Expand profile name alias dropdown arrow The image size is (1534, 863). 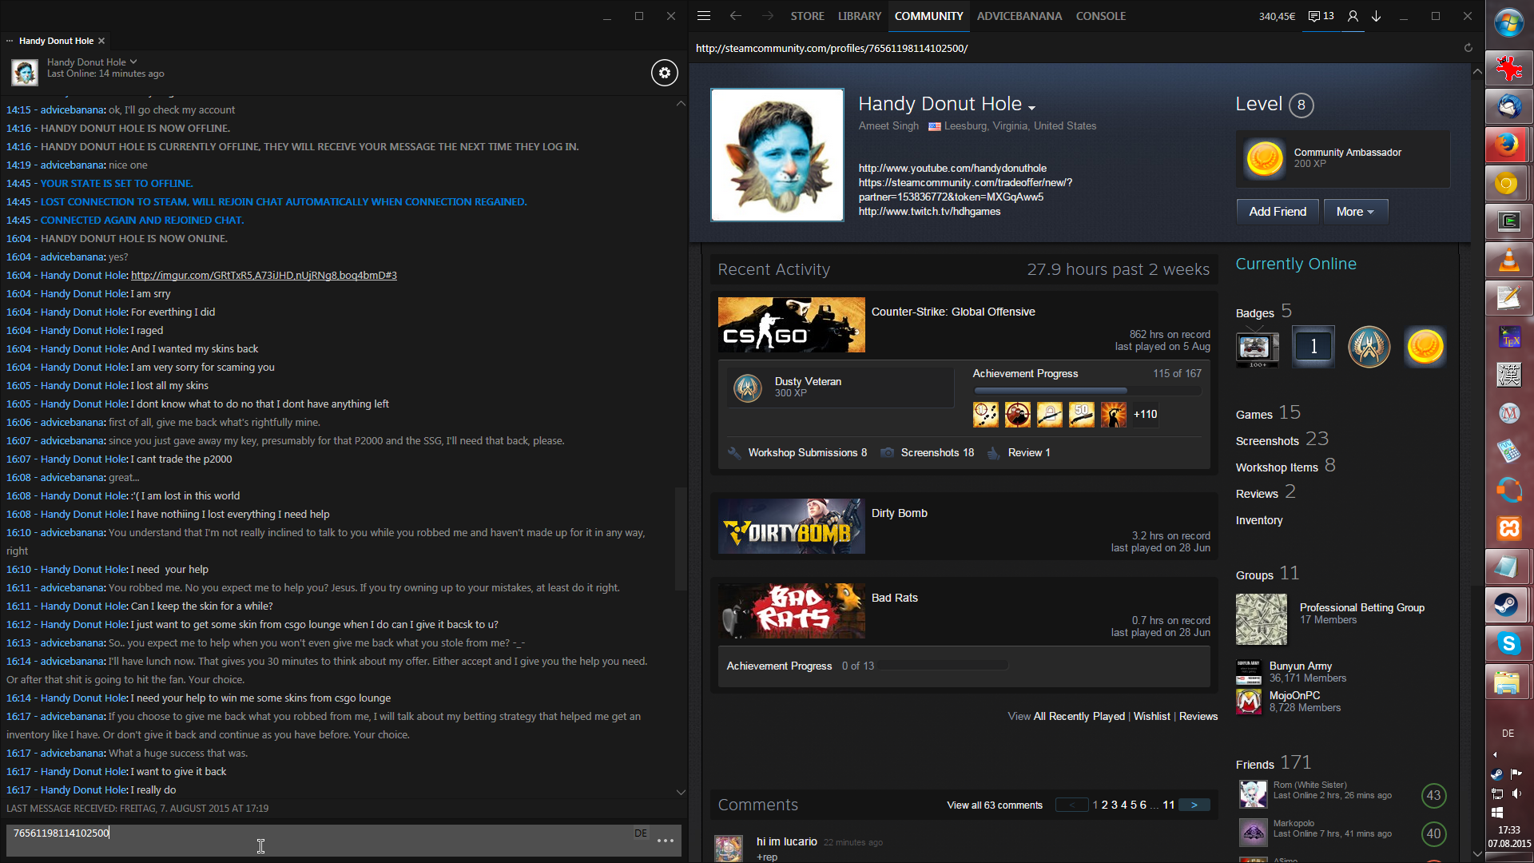click(1031, 107)
